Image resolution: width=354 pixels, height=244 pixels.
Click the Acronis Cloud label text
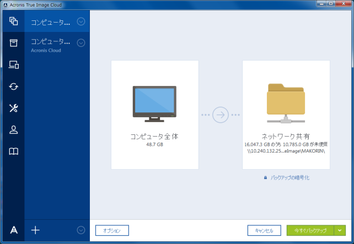46,51
